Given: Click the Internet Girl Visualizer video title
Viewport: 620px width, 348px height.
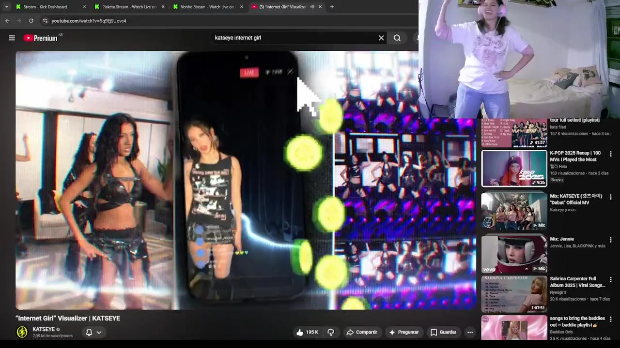Looking at the screenshot, I should click(x=68, y=318).
